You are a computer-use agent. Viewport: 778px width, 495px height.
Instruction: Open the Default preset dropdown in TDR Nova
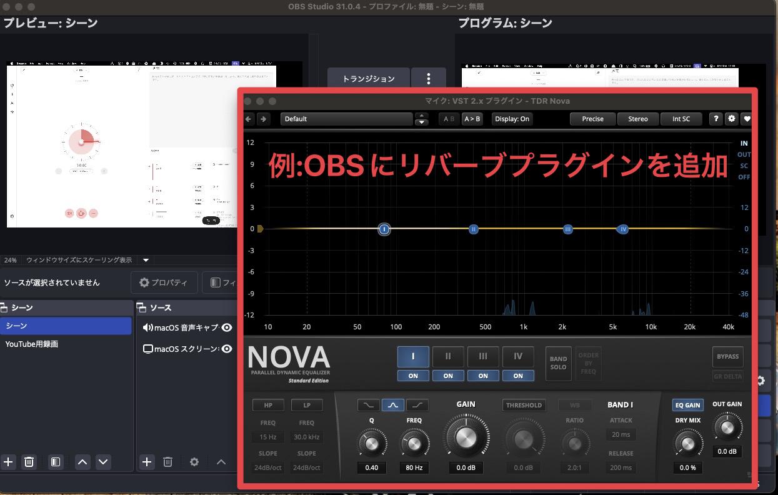coord(346,119)
